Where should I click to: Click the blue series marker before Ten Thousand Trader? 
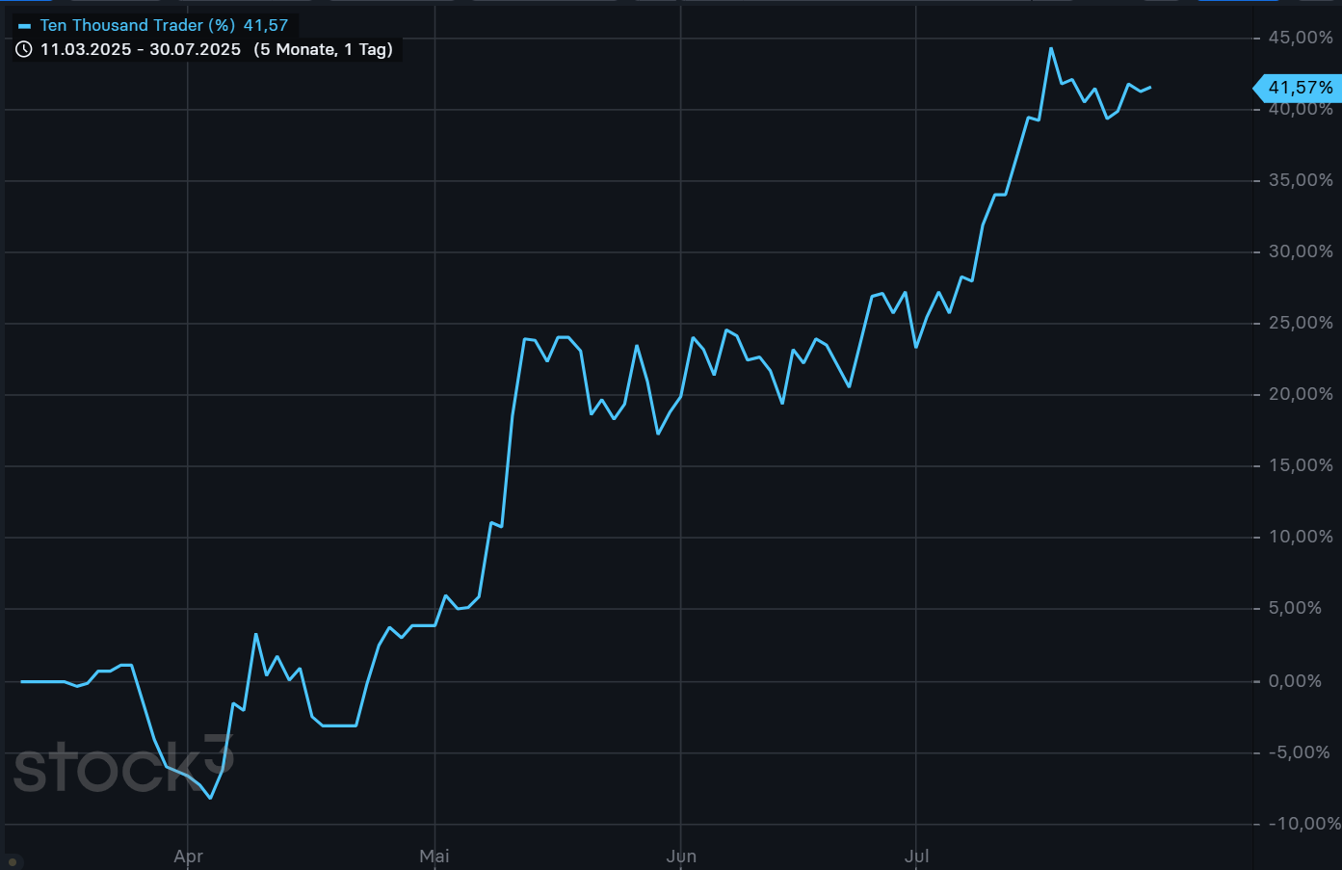(24, 26)
